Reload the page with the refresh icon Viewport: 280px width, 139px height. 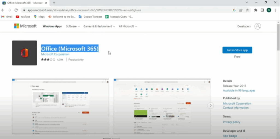point(16,10)
